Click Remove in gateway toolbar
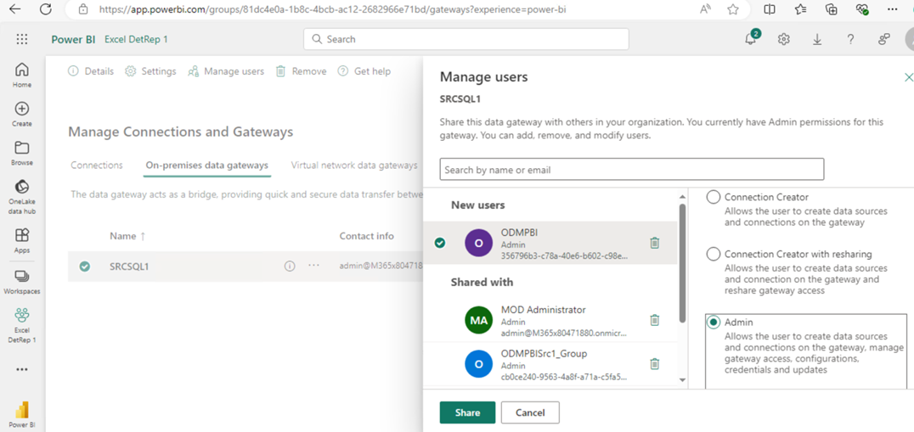Viewport: 914px width, 432px height. 301,71
